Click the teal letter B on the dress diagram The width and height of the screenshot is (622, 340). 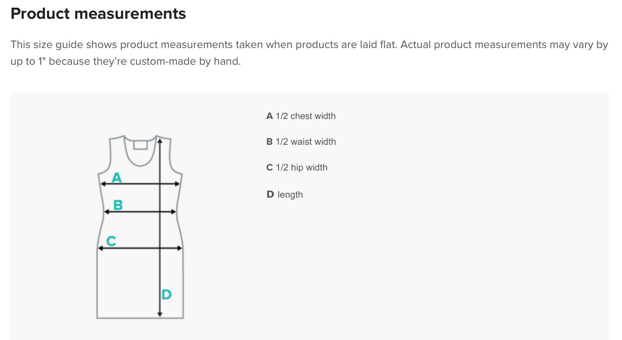pyautogui.click(x=118, y=205)
